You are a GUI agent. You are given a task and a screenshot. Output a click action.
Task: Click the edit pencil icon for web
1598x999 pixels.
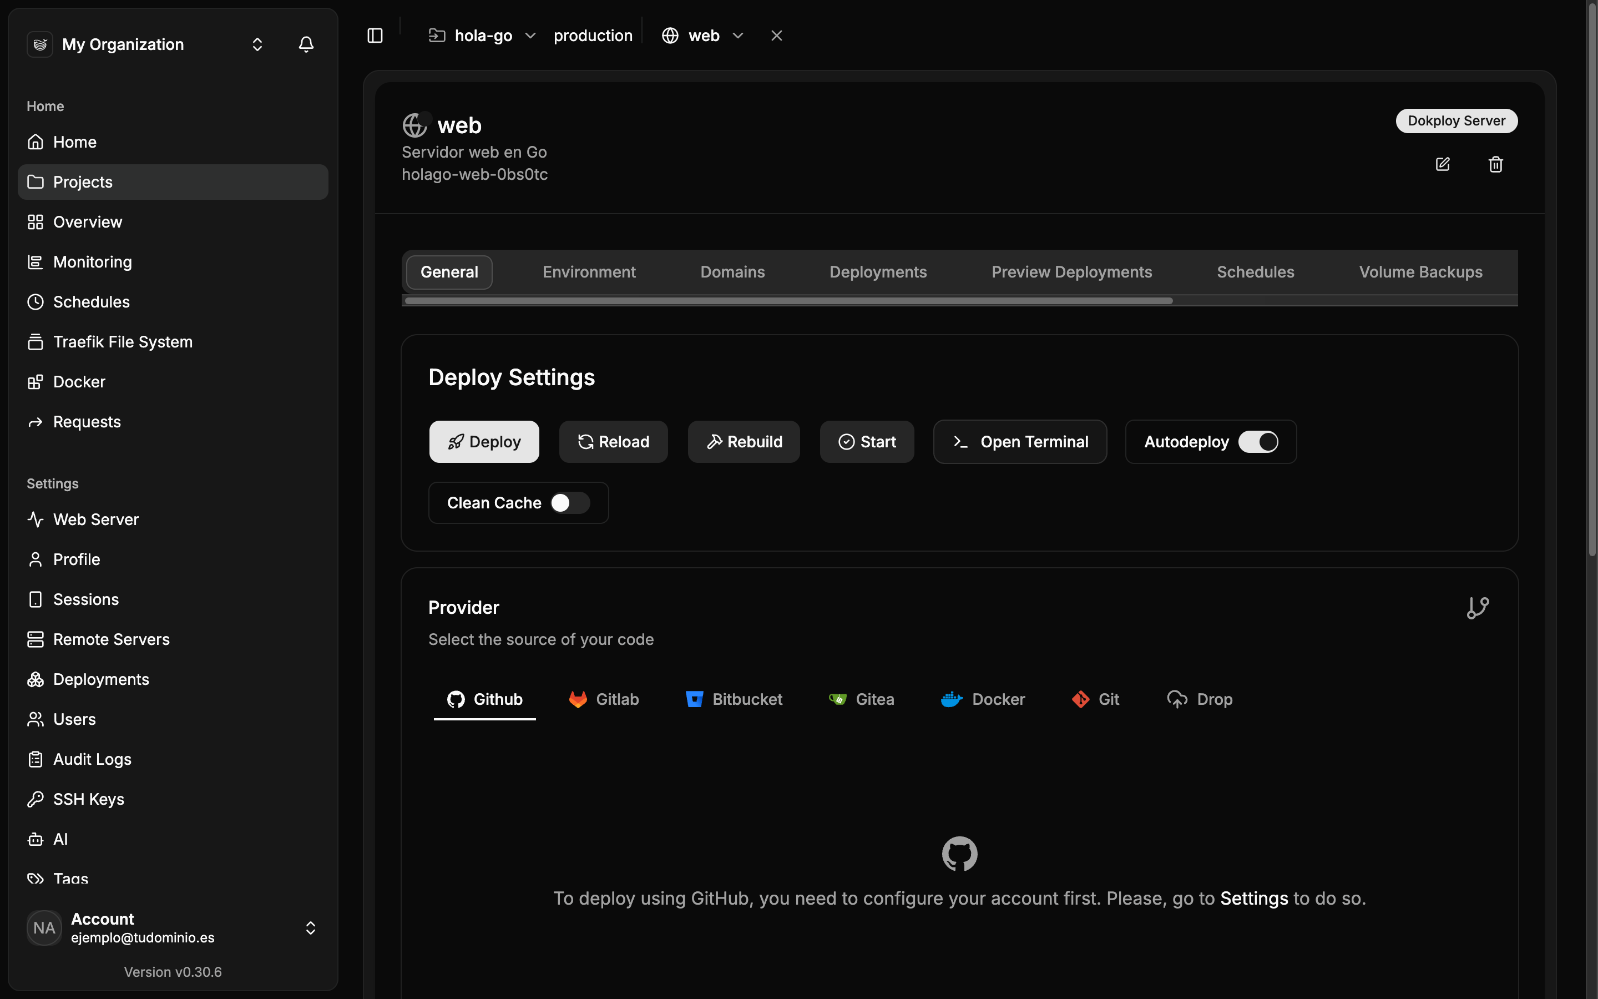tap(1443, 164)
